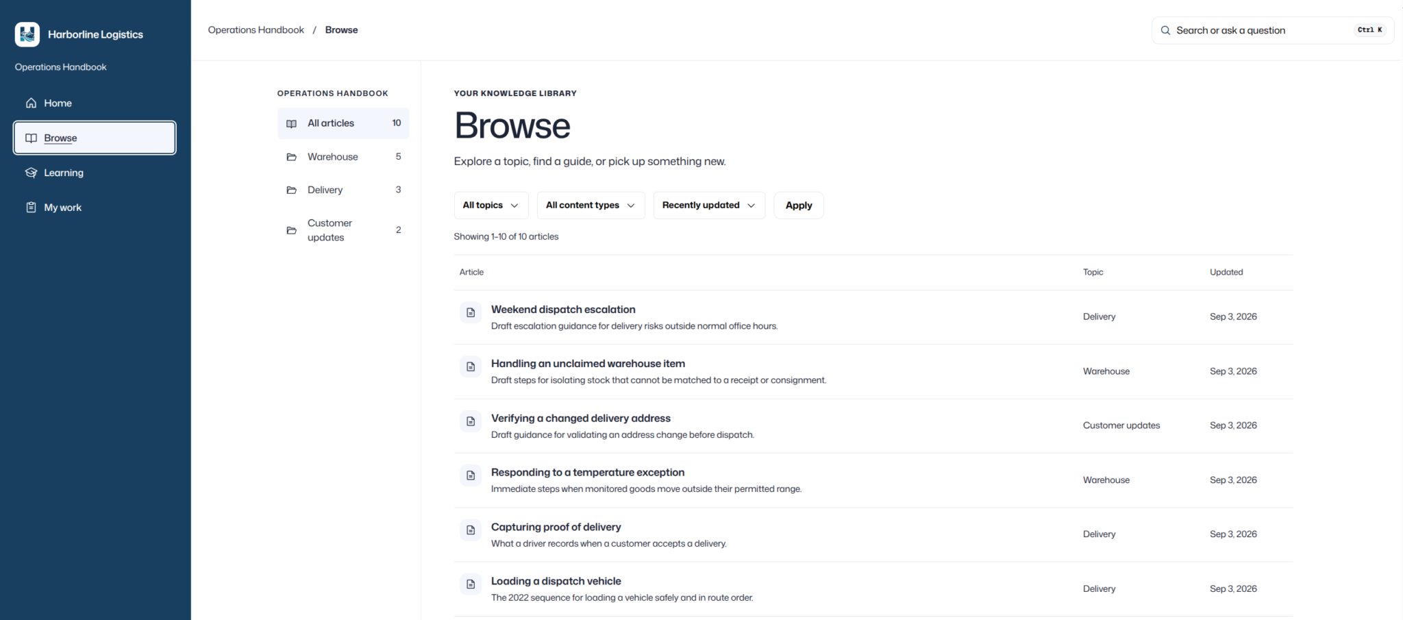
Task: Click document icon for Verifying a changed delivery address
Action: pyautogui.click(x=471, y=421)
